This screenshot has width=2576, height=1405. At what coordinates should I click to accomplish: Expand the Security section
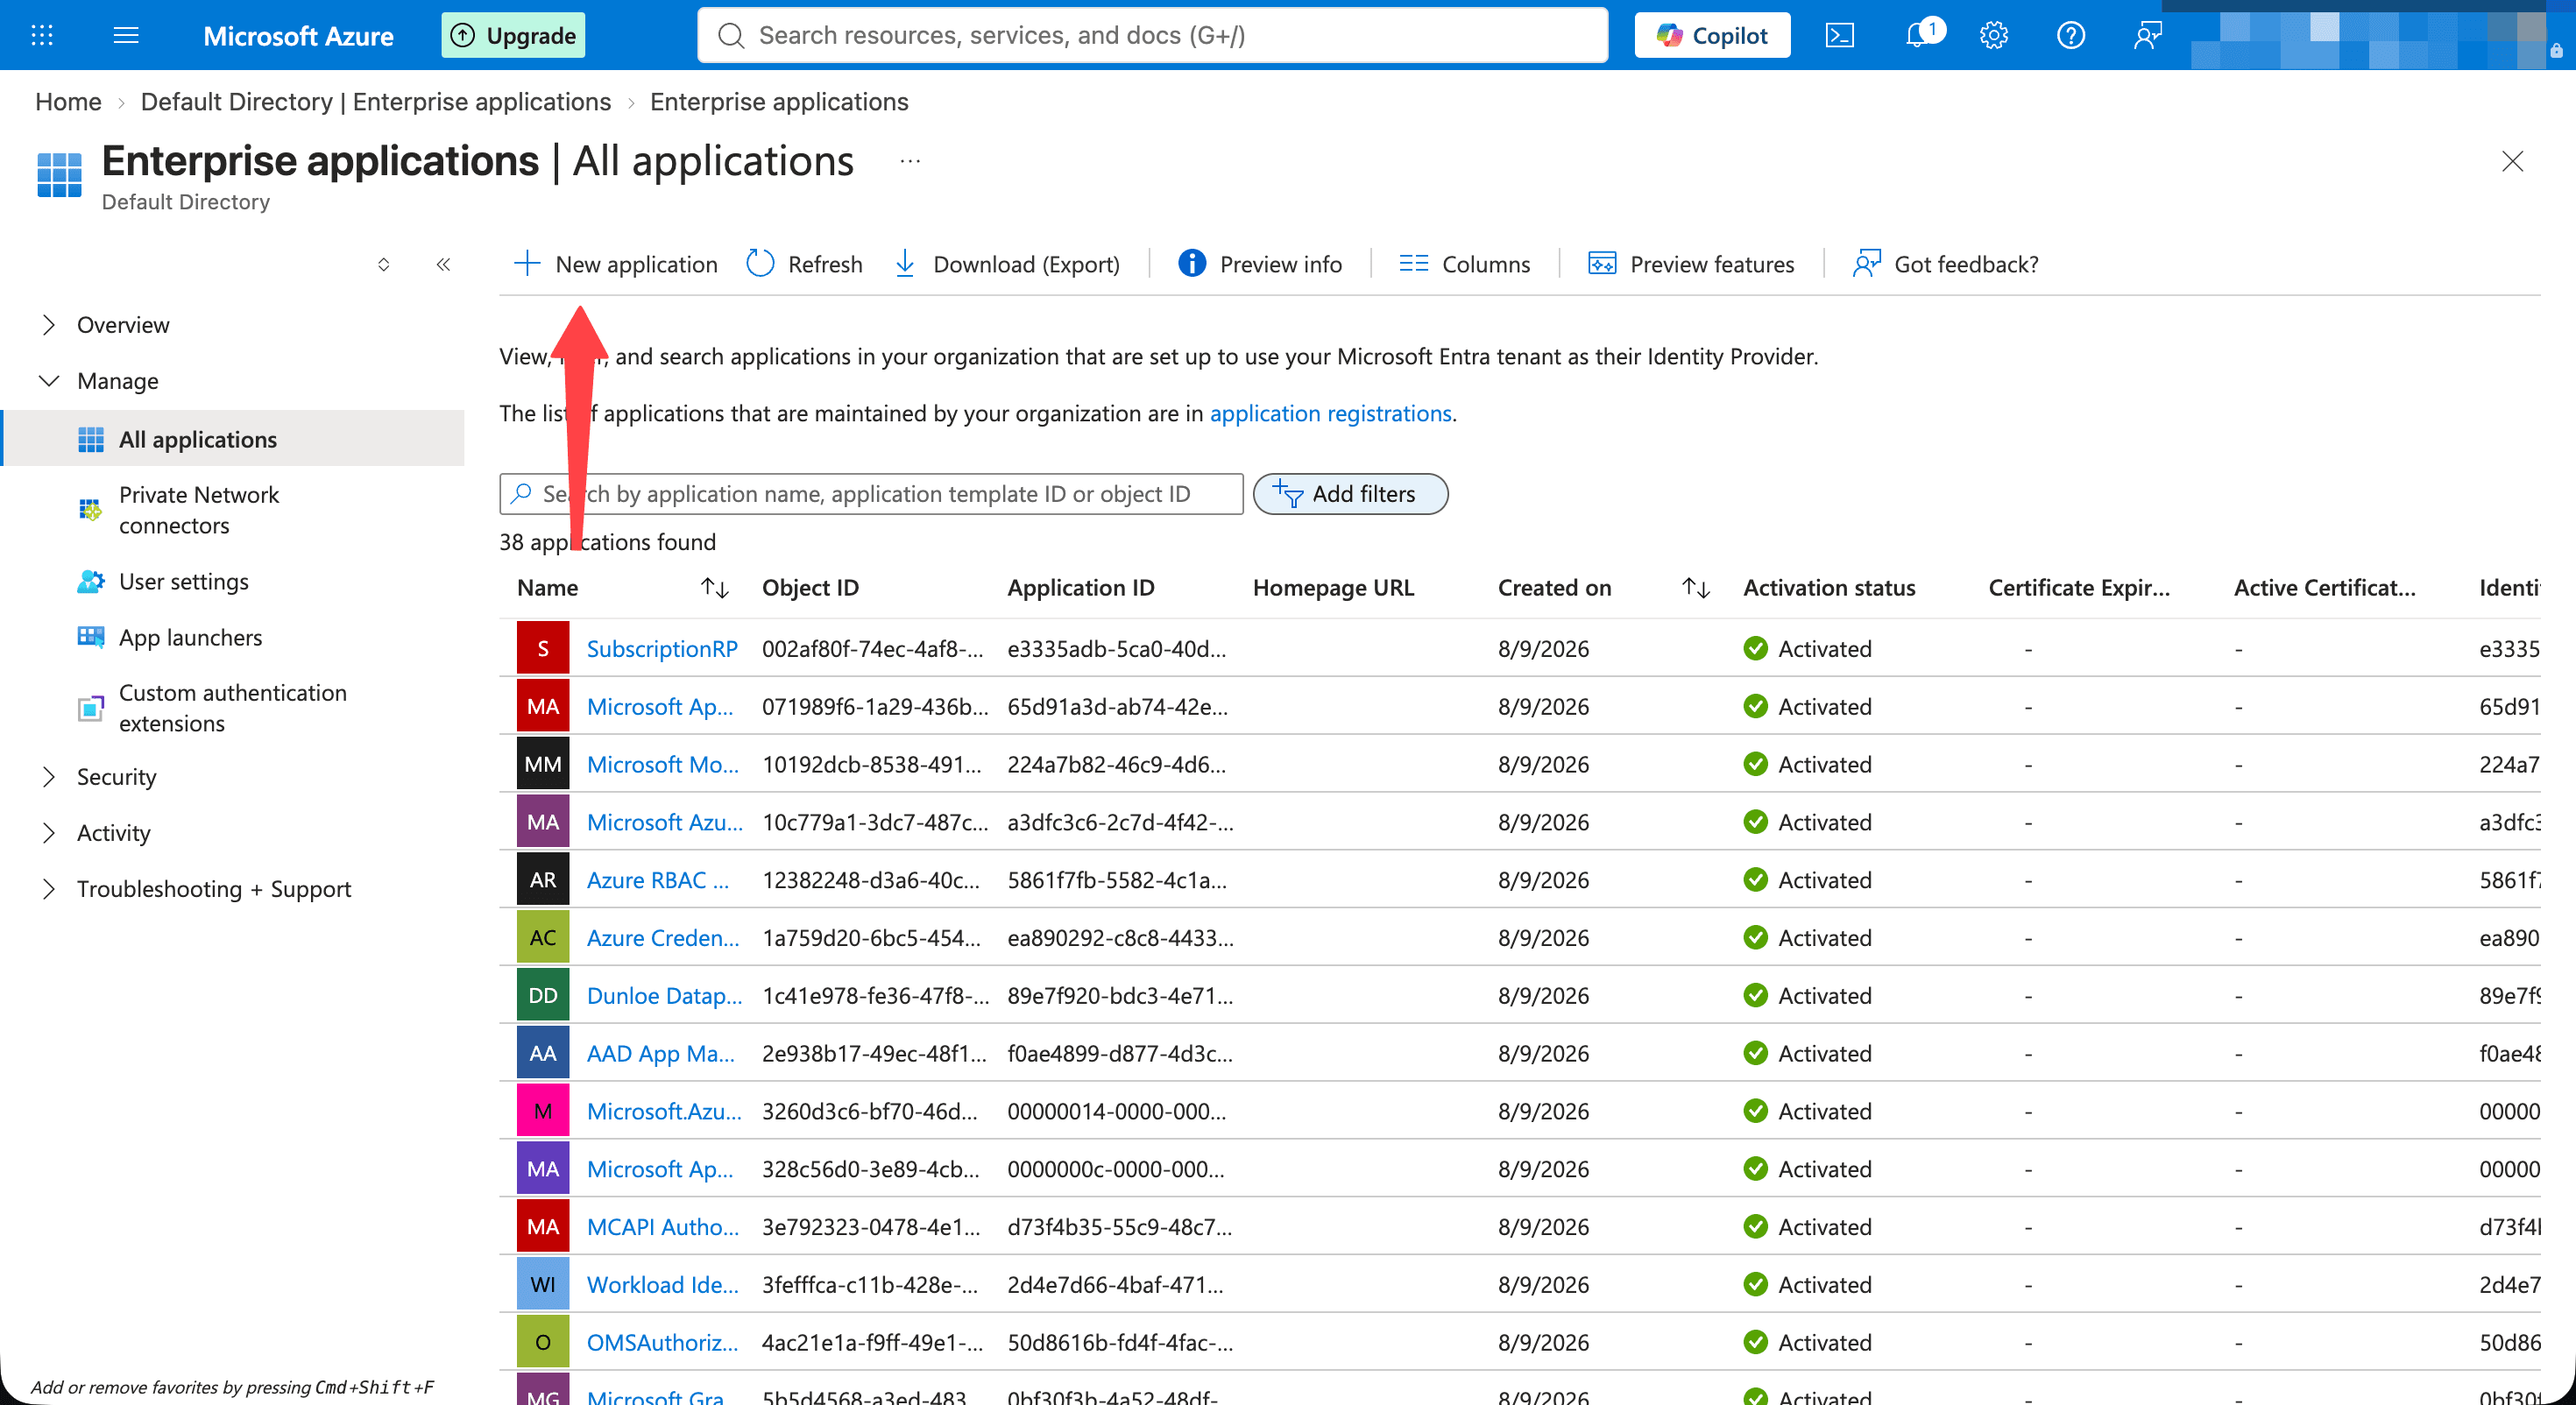tap(48, 777)
